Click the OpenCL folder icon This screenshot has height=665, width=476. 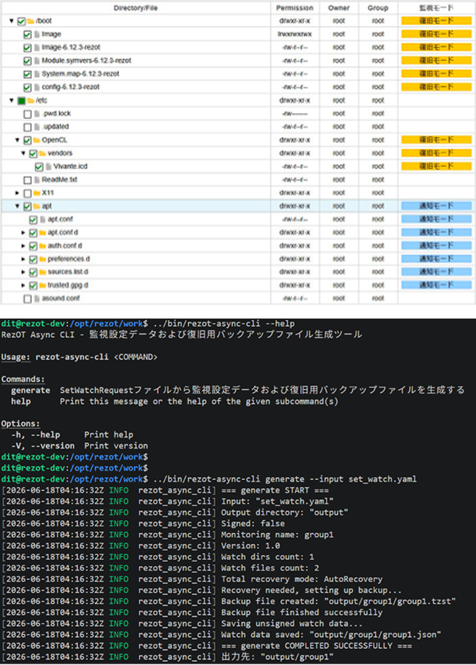37,140
